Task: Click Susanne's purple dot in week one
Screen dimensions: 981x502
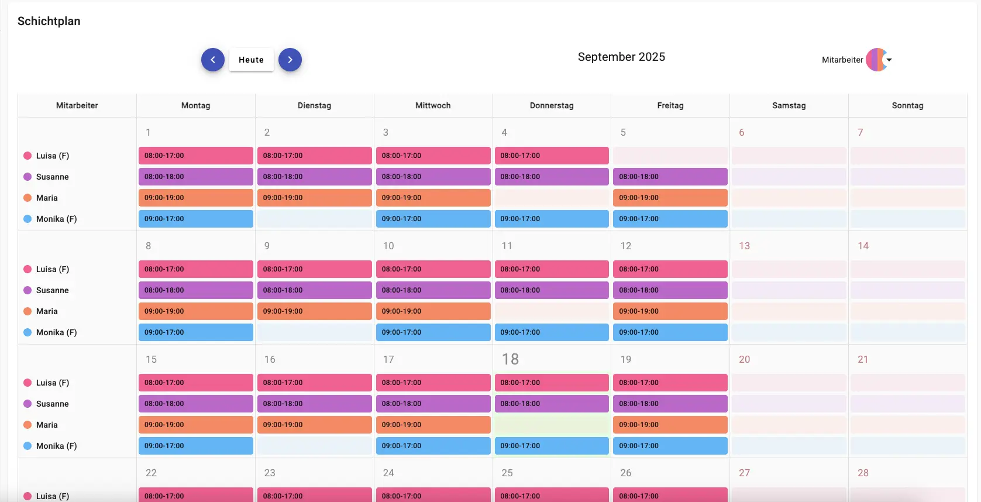Action: point(27,177)
